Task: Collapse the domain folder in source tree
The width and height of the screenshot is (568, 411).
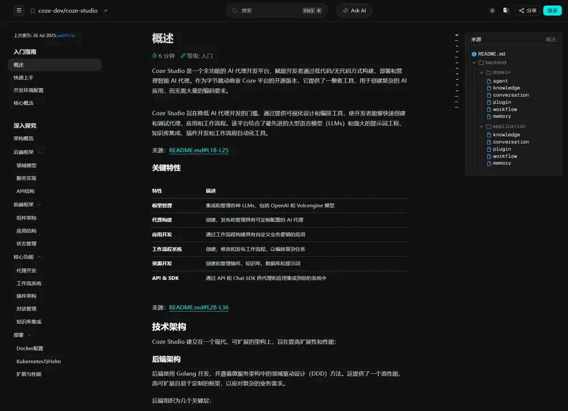Action: 482,73
